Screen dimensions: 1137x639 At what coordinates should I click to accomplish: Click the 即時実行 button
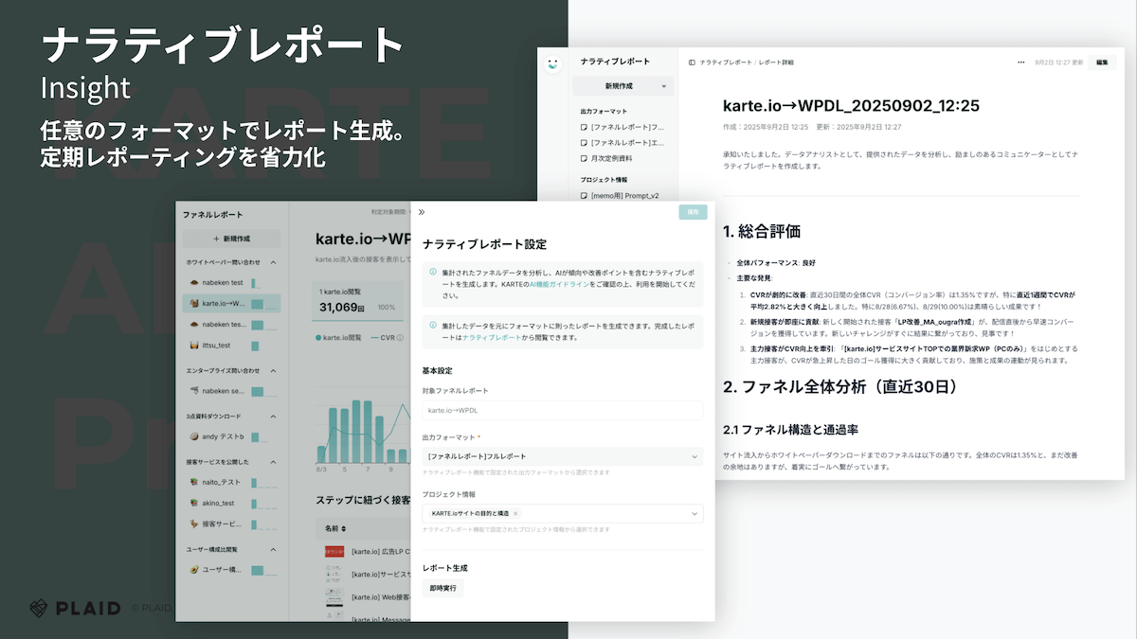click(x=442, y=588)
